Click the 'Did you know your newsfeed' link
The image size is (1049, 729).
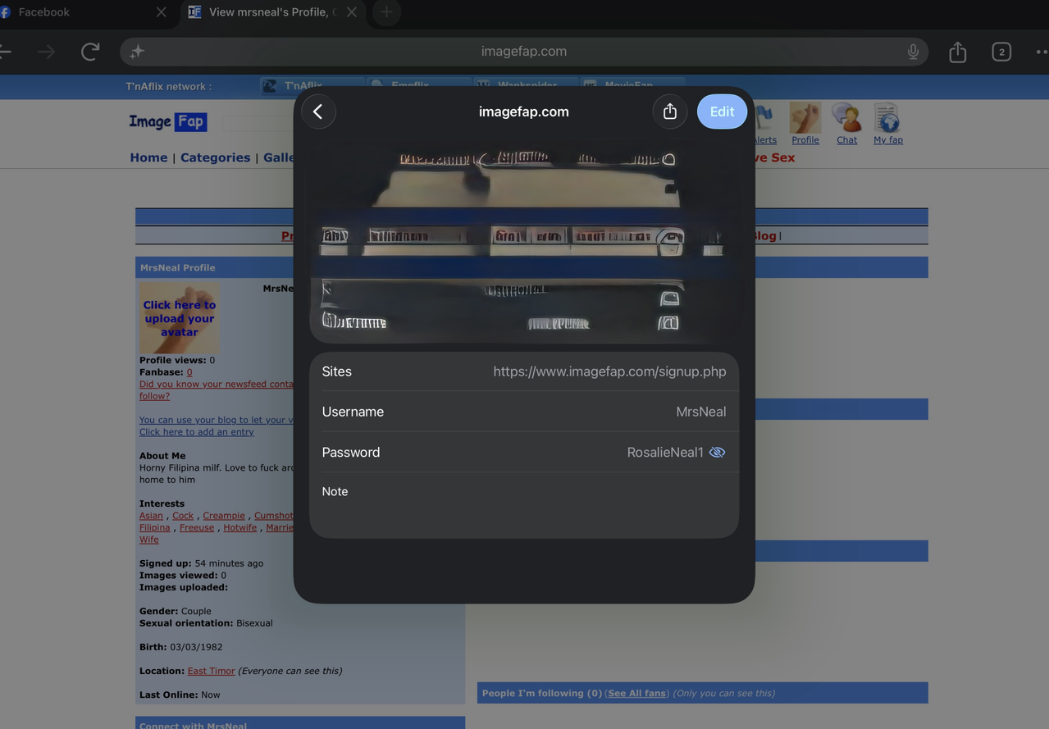(217, 390)
